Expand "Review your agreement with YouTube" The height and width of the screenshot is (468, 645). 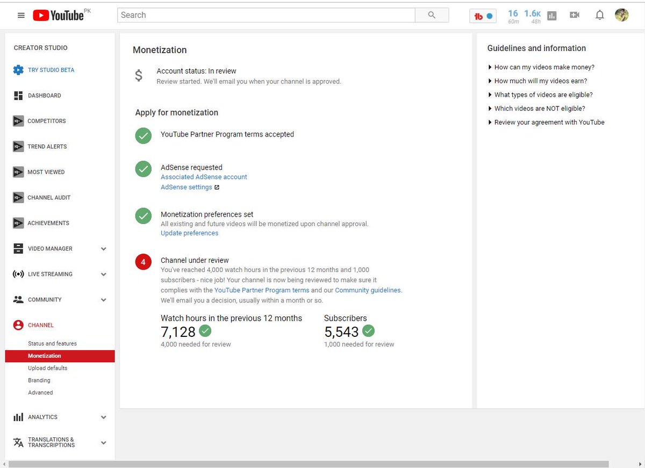[546, 123]
